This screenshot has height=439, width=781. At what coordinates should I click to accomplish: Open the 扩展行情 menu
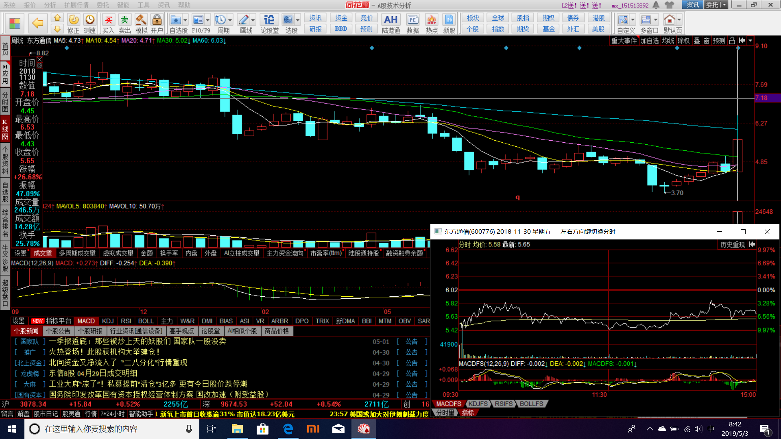click(x=76, y=5)
